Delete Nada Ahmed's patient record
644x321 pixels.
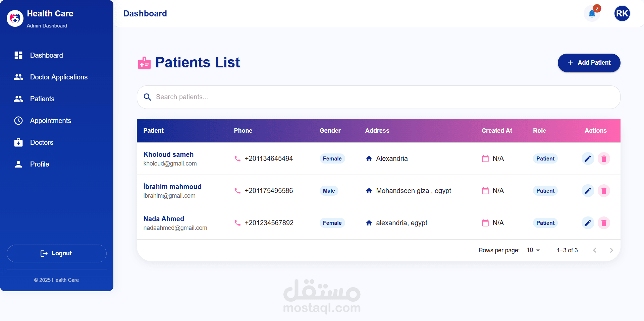pos(604,223)
